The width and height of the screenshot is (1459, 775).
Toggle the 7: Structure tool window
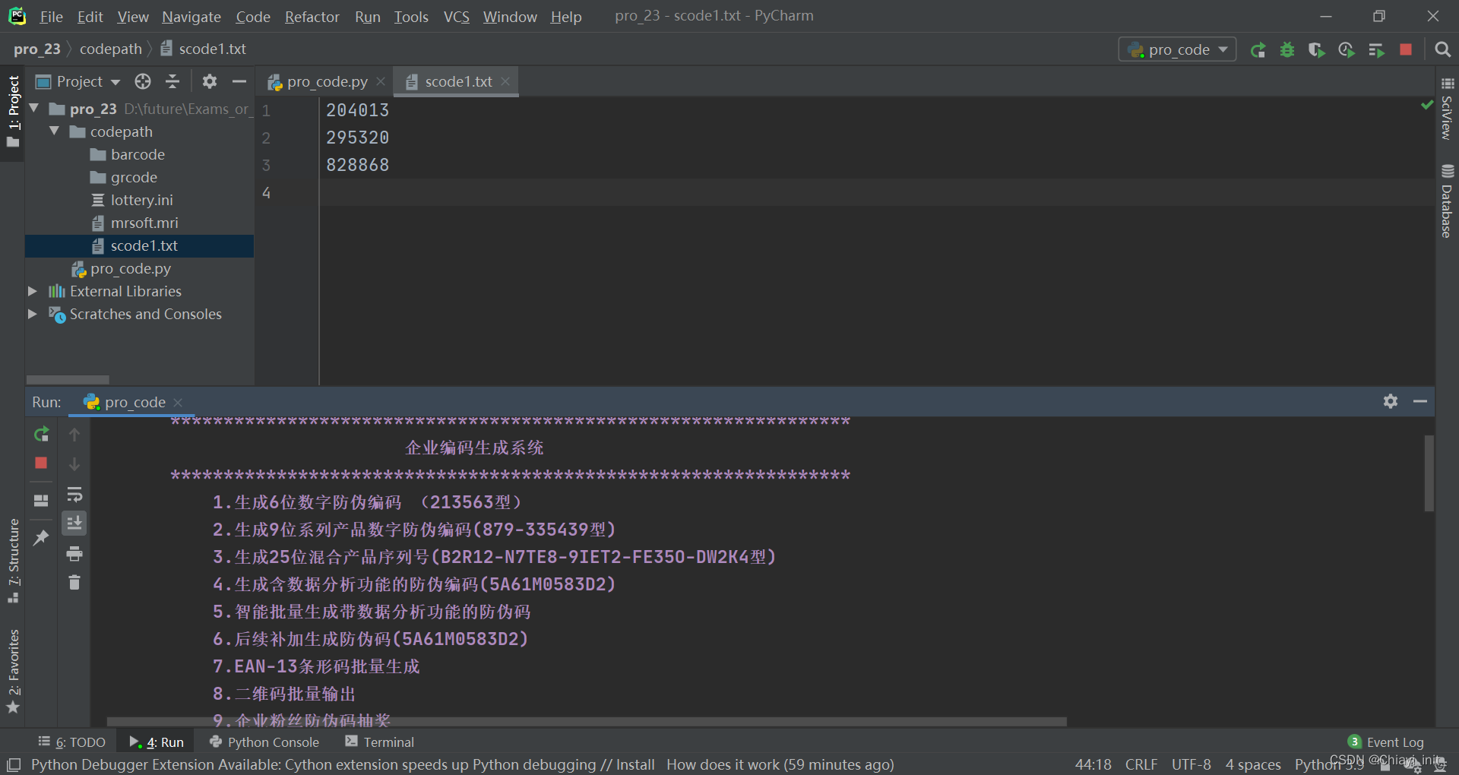click(x=13, y=561)
